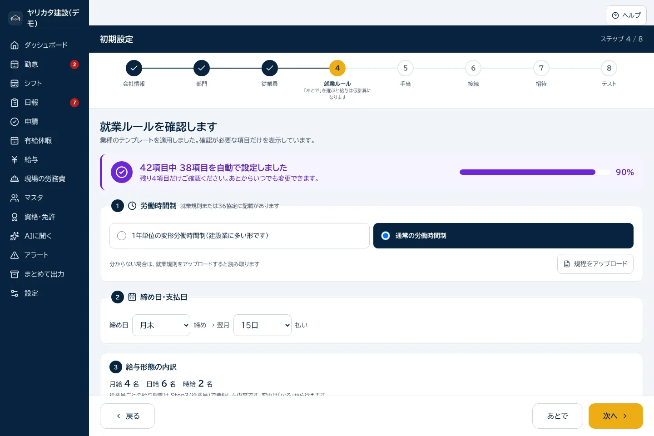Jump to step 5 手当
This screenshot has width=654, height=436.
[406, 68]
